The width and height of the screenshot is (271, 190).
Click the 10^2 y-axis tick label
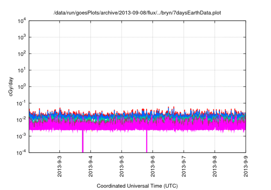pyautogui.click(x=22, y=54)
